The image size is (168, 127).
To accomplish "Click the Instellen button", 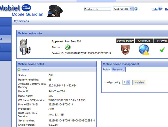I will [139, 82].
